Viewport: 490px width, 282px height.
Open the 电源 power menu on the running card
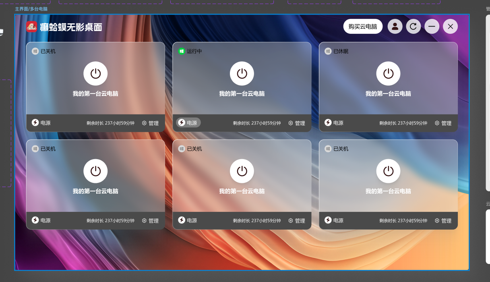pos(188,123)
